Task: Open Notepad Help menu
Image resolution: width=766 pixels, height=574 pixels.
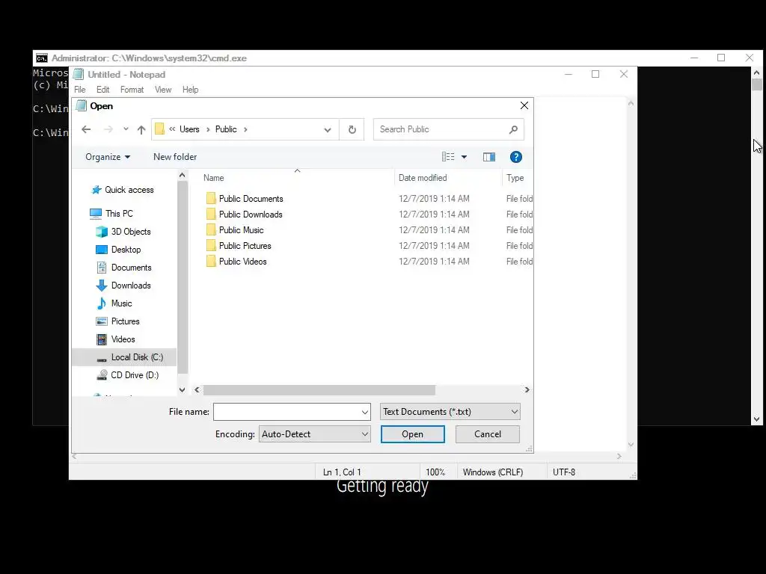Action: [190, 90]
